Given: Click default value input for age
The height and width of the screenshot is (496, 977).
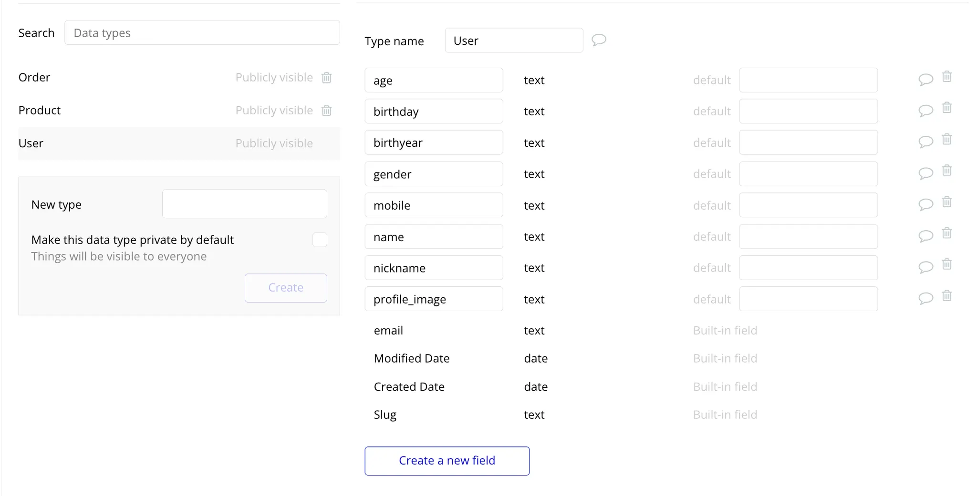Looking at the screenshot, I should (x=808, y=80).
